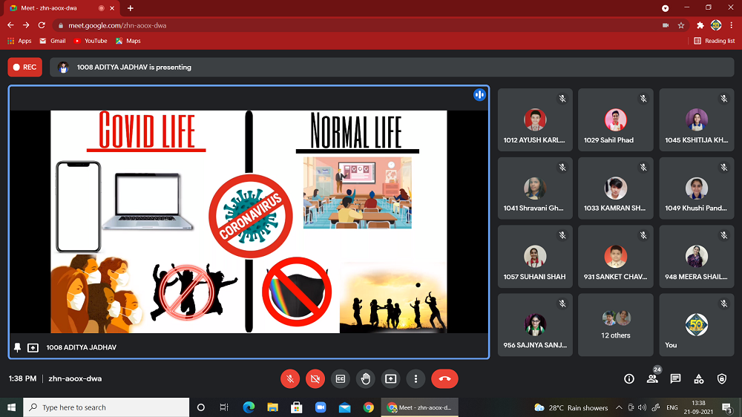Open the meeting details info panel
The width and height of the screenshot is (742, 417).
629,378
